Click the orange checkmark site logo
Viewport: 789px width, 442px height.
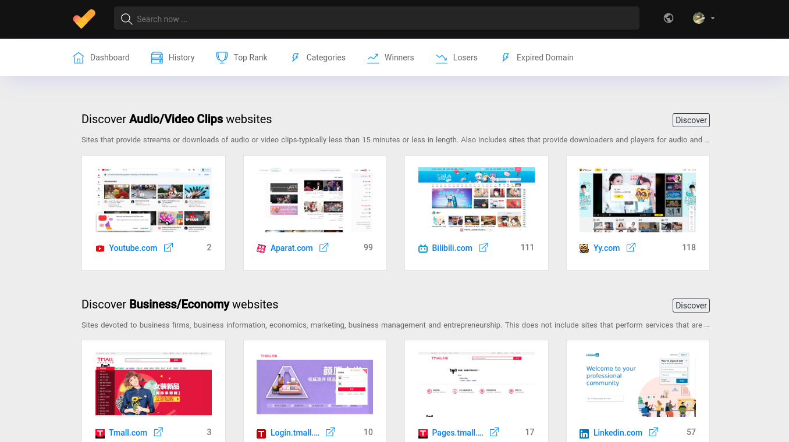84,19
